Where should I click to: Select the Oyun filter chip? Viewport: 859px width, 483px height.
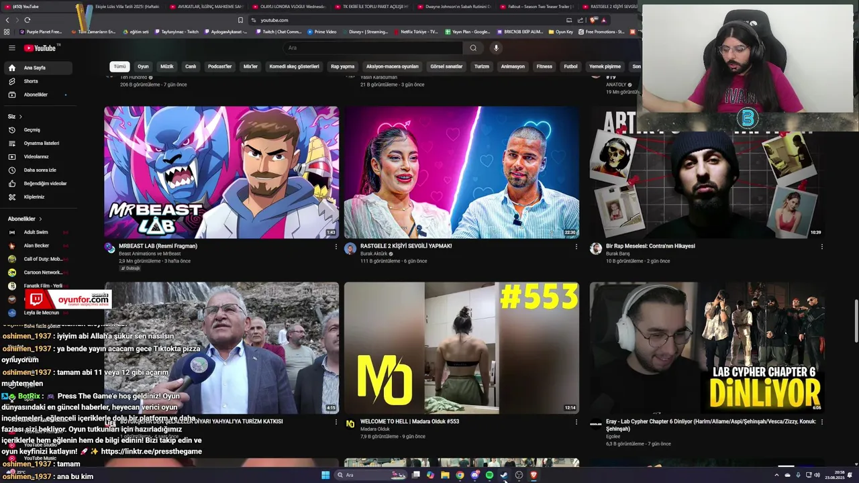(143, 66)
